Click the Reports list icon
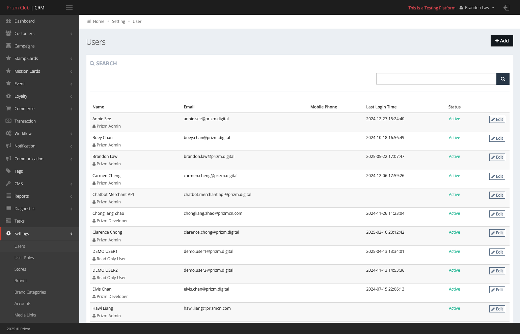Viewport: 520px width, 334px height. [8, 196]
